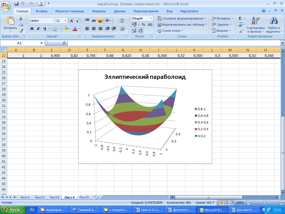Image resolution: width=285 pixels, height=214 pixels.
Task: Open Документ1 from the taskbar
Action: point(244,210)
